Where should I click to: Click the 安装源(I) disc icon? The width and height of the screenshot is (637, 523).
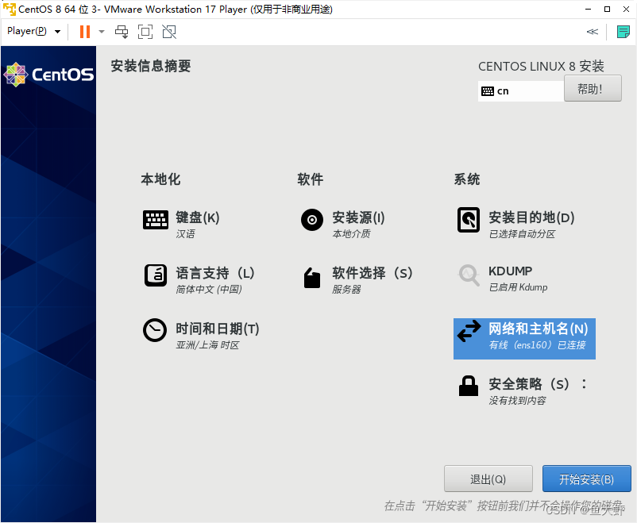tap(312, 220)
